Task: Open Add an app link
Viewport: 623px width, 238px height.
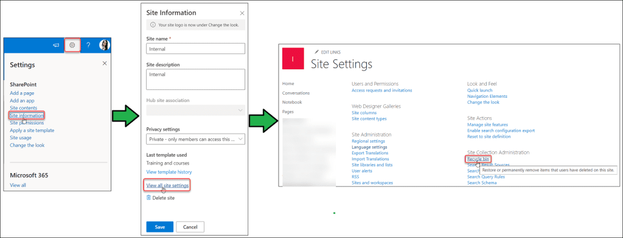Action: 22,101
